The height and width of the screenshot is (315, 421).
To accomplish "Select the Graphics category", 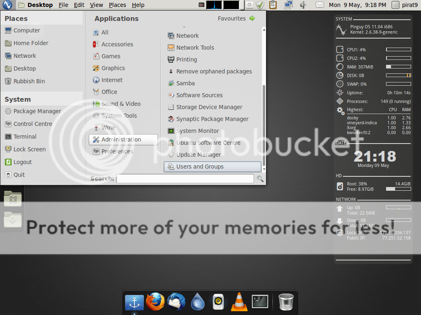I will (123, 68).
